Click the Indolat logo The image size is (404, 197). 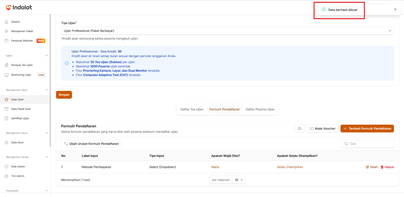19,7
